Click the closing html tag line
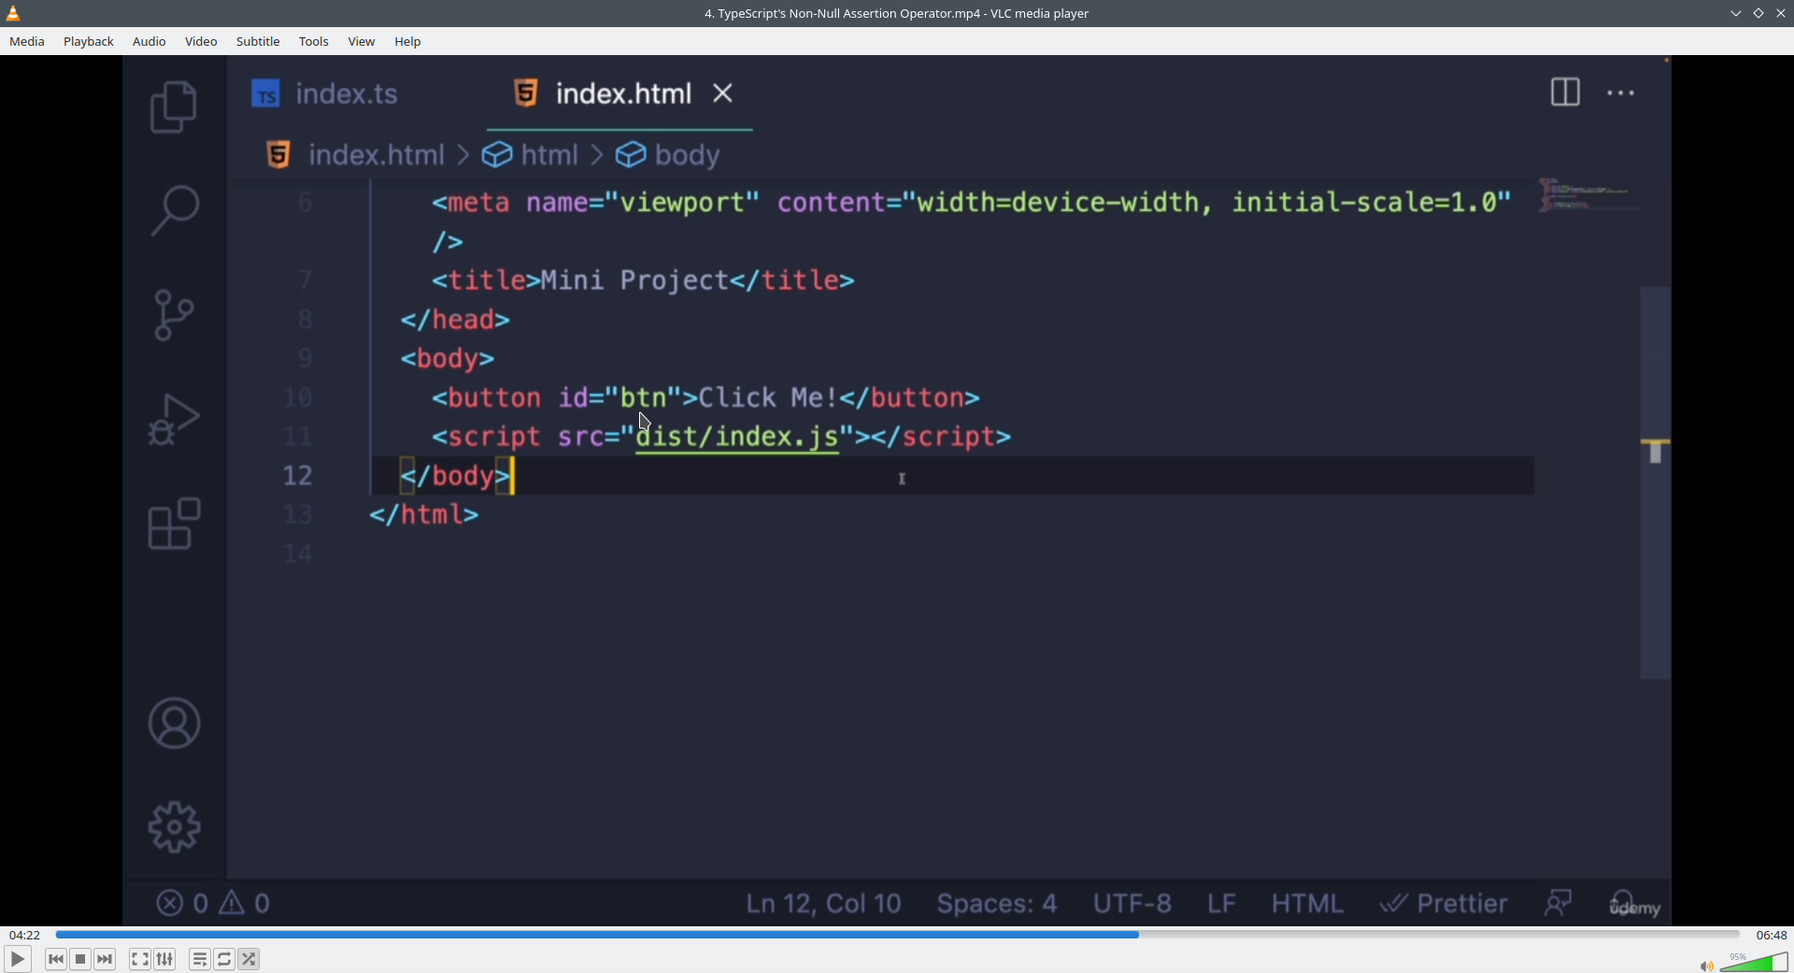This screenshot has width=1794, height=973. tap(424, 515)
